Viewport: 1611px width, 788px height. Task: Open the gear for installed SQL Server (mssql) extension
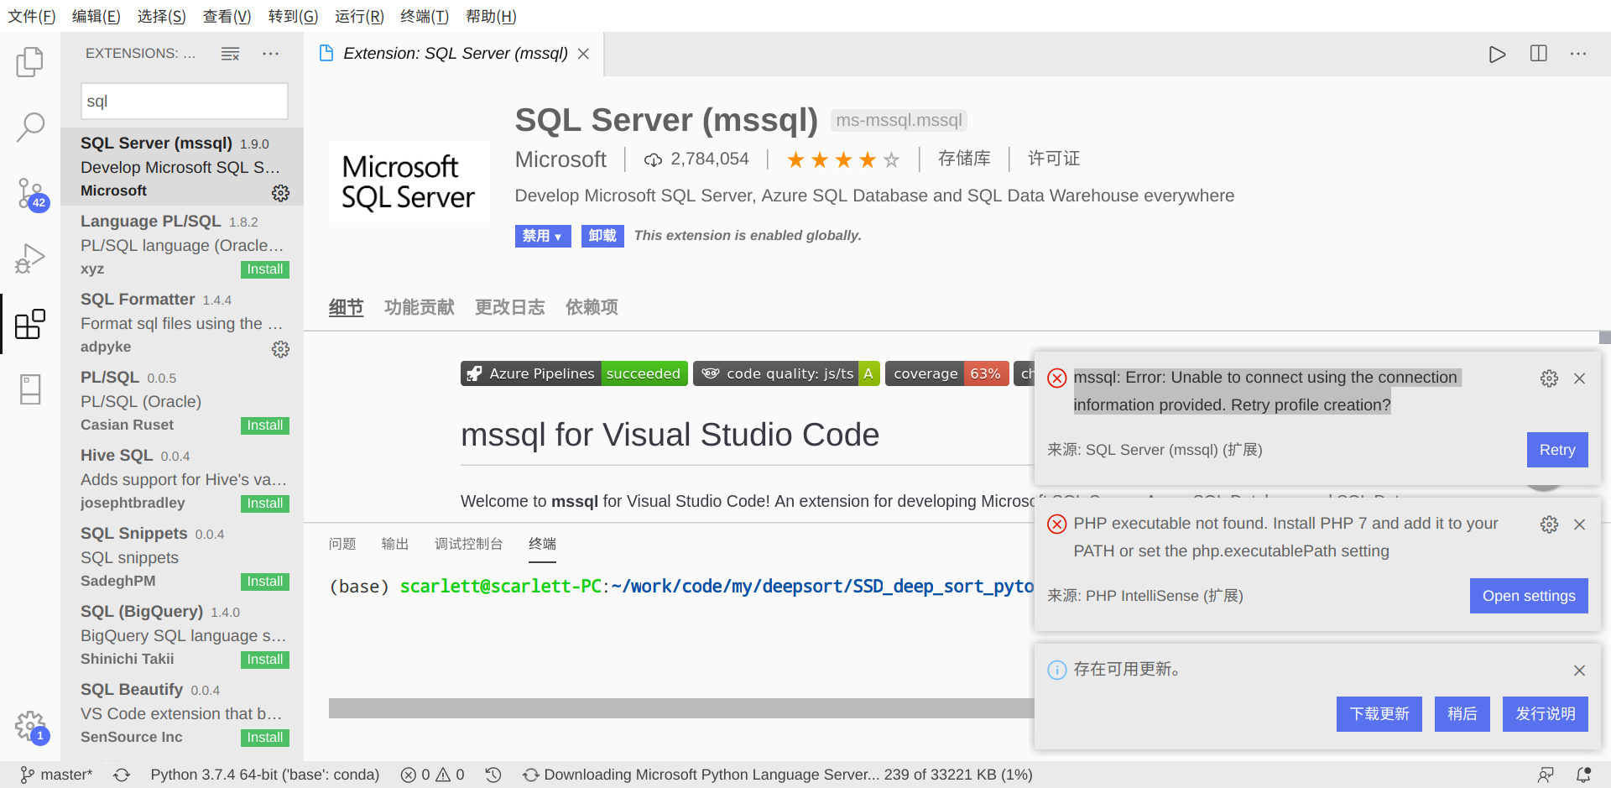280,192
